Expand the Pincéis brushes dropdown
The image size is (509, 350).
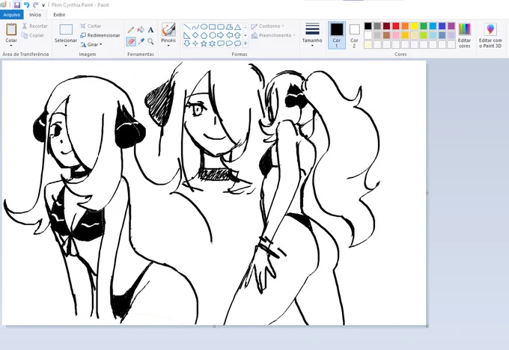coord(168,46)
